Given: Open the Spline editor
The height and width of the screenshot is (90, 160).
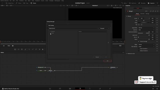Looking at the screenshot, I should [x=124, y=3].
